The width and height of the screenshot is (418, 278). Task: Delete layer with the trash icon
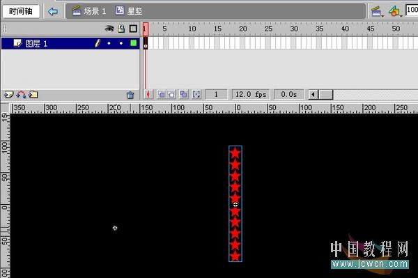click(x=130, y=95)
